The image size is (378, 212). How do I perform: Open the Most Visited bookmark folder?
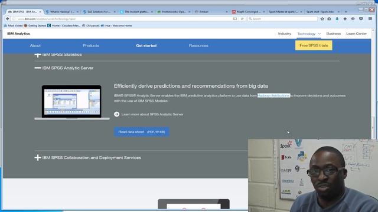point(13,25)
